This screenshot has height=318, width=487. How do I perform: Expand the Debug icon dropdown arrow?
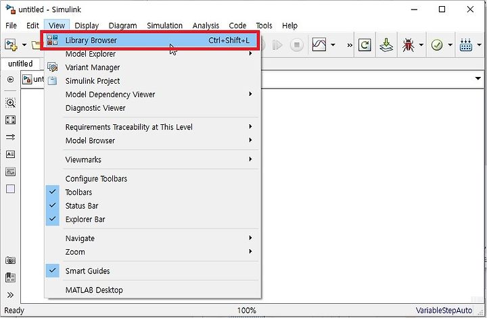pyautogui.click(x=421, y=45)
